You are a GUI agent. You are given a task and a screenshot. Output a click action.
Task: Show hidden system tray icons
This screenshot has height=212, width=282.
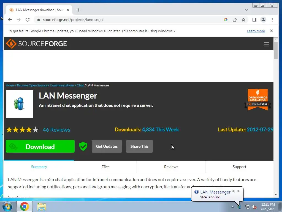[x=232, y=207]
